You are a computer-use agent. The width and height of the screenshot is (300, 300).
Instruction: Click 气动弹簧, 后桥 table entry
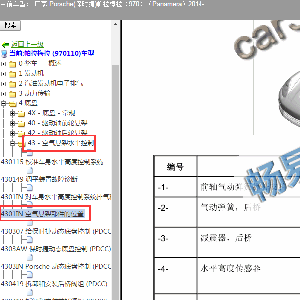click(x=230, y=207)
